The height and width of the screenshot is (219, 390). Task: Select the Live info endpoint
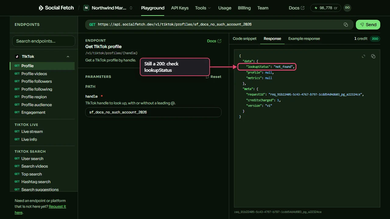42,139
